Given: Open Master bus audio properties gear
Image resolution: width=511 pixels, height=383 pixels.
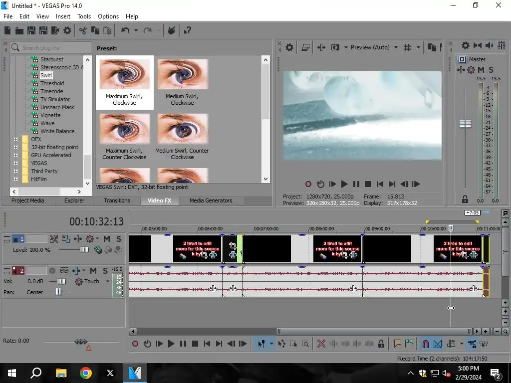Looking at the screenshot, I should (x=466, y=45).
